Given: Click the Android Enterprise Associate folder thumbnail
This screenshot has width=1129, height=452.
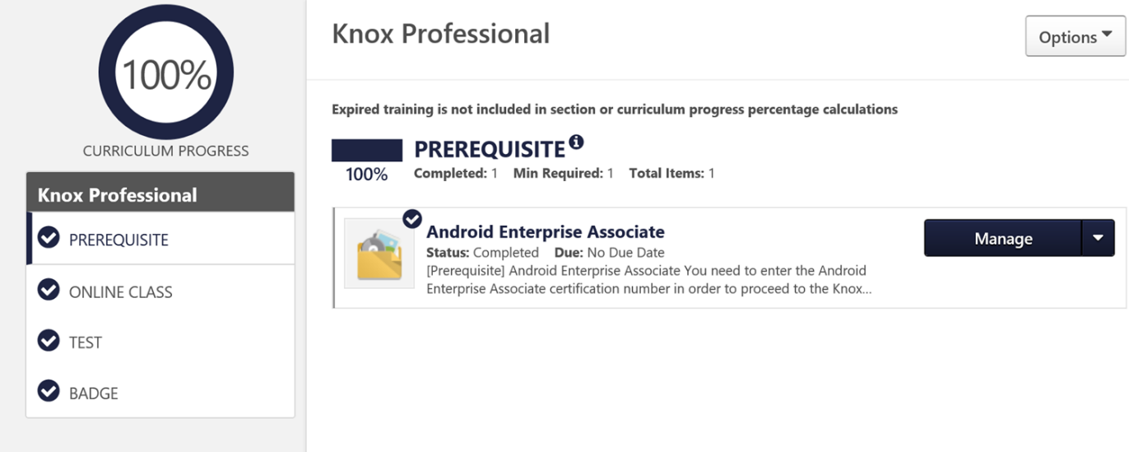Looking at the screenshot, I should [379, 254].
